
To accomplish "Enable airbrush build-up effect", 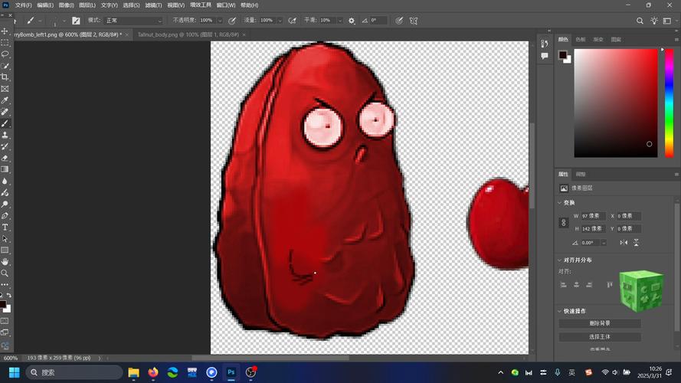I will click(x=293, y=21).
